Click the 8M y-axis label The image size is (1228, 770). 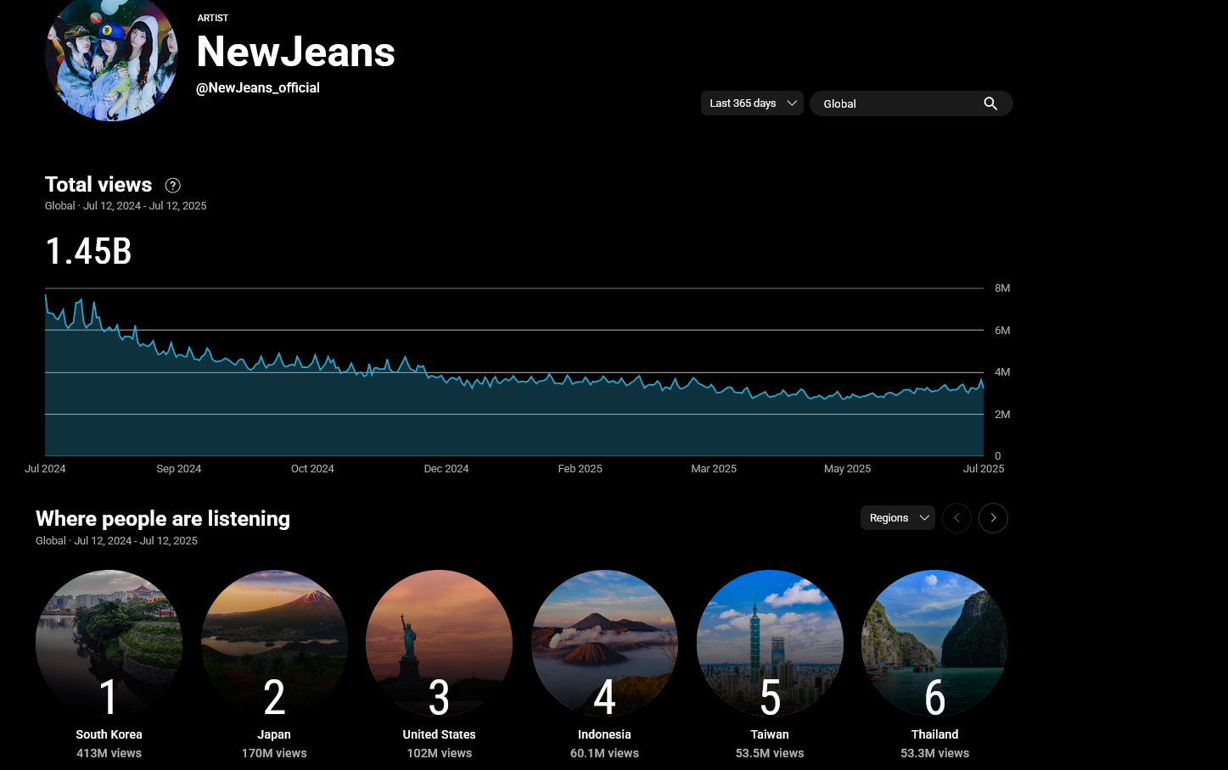click(x=1002, y=288)
